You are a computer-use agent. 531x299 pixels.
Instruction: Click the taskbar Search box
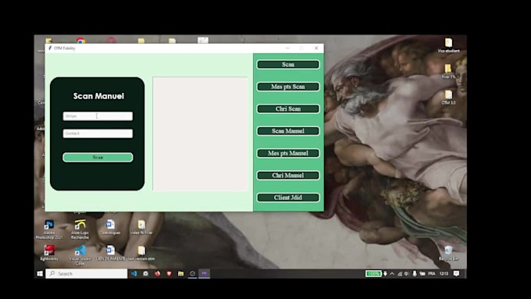(x=87, y=273)
